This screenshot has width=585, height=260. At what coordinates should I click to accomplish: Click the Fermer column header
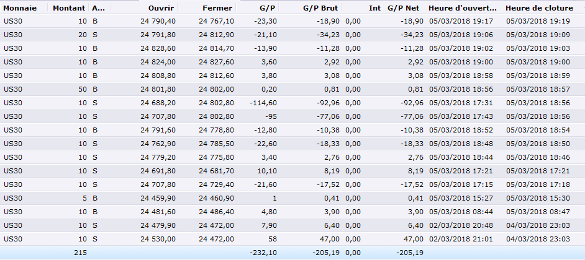[x=217, y=8]
